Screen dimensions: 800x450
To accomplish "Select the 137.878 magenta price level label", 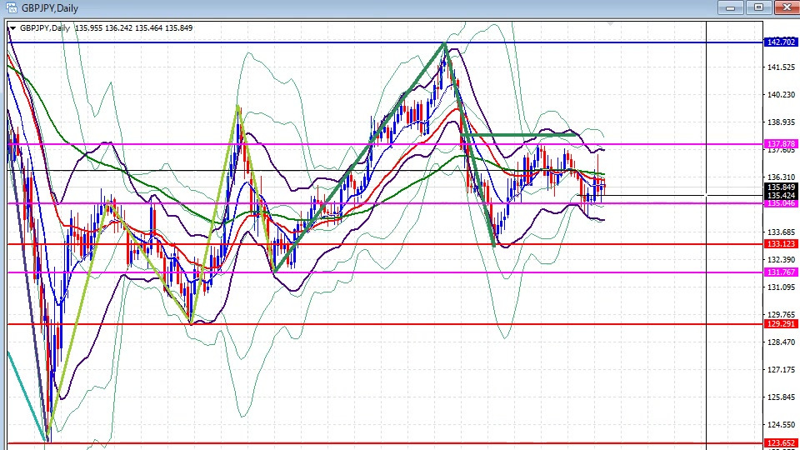I will 781,144.
